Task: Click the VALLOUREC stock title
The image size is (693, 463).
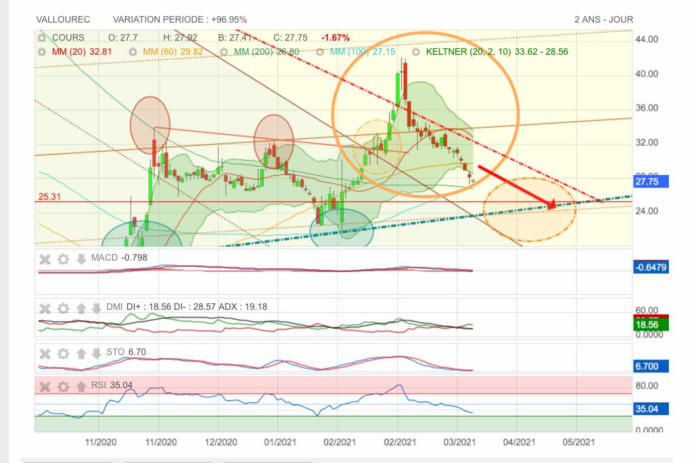Action: pos(63,20)
